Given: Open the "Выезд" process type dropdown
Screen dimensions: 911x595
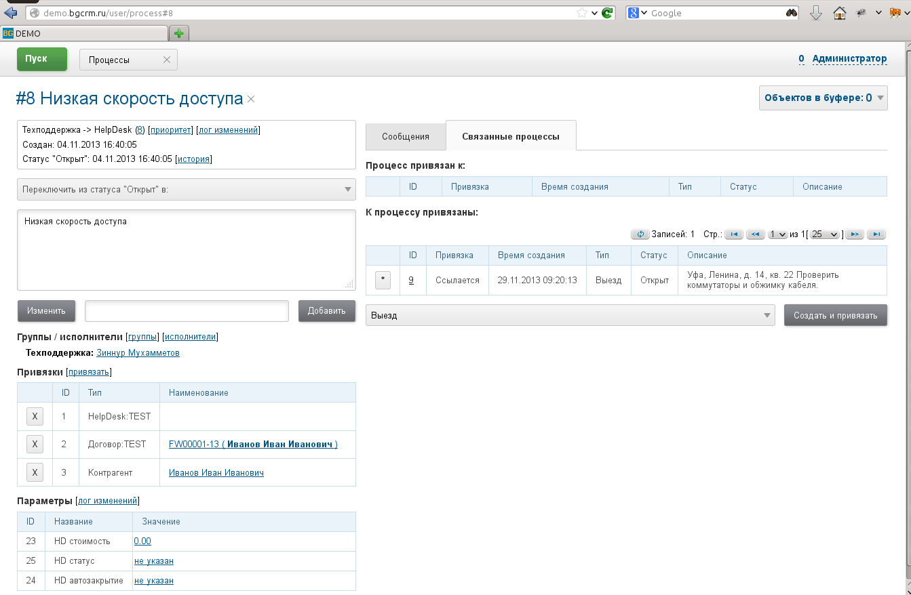Looking at the screenshot, I should point(570,315).
